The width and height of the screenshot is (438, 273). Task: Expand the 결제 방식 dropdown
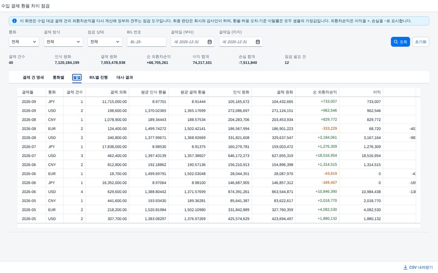[x=64, y=42]
